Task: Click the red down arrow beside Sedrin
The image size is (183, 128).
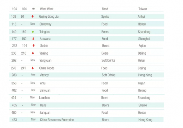Action: point(34,46)
